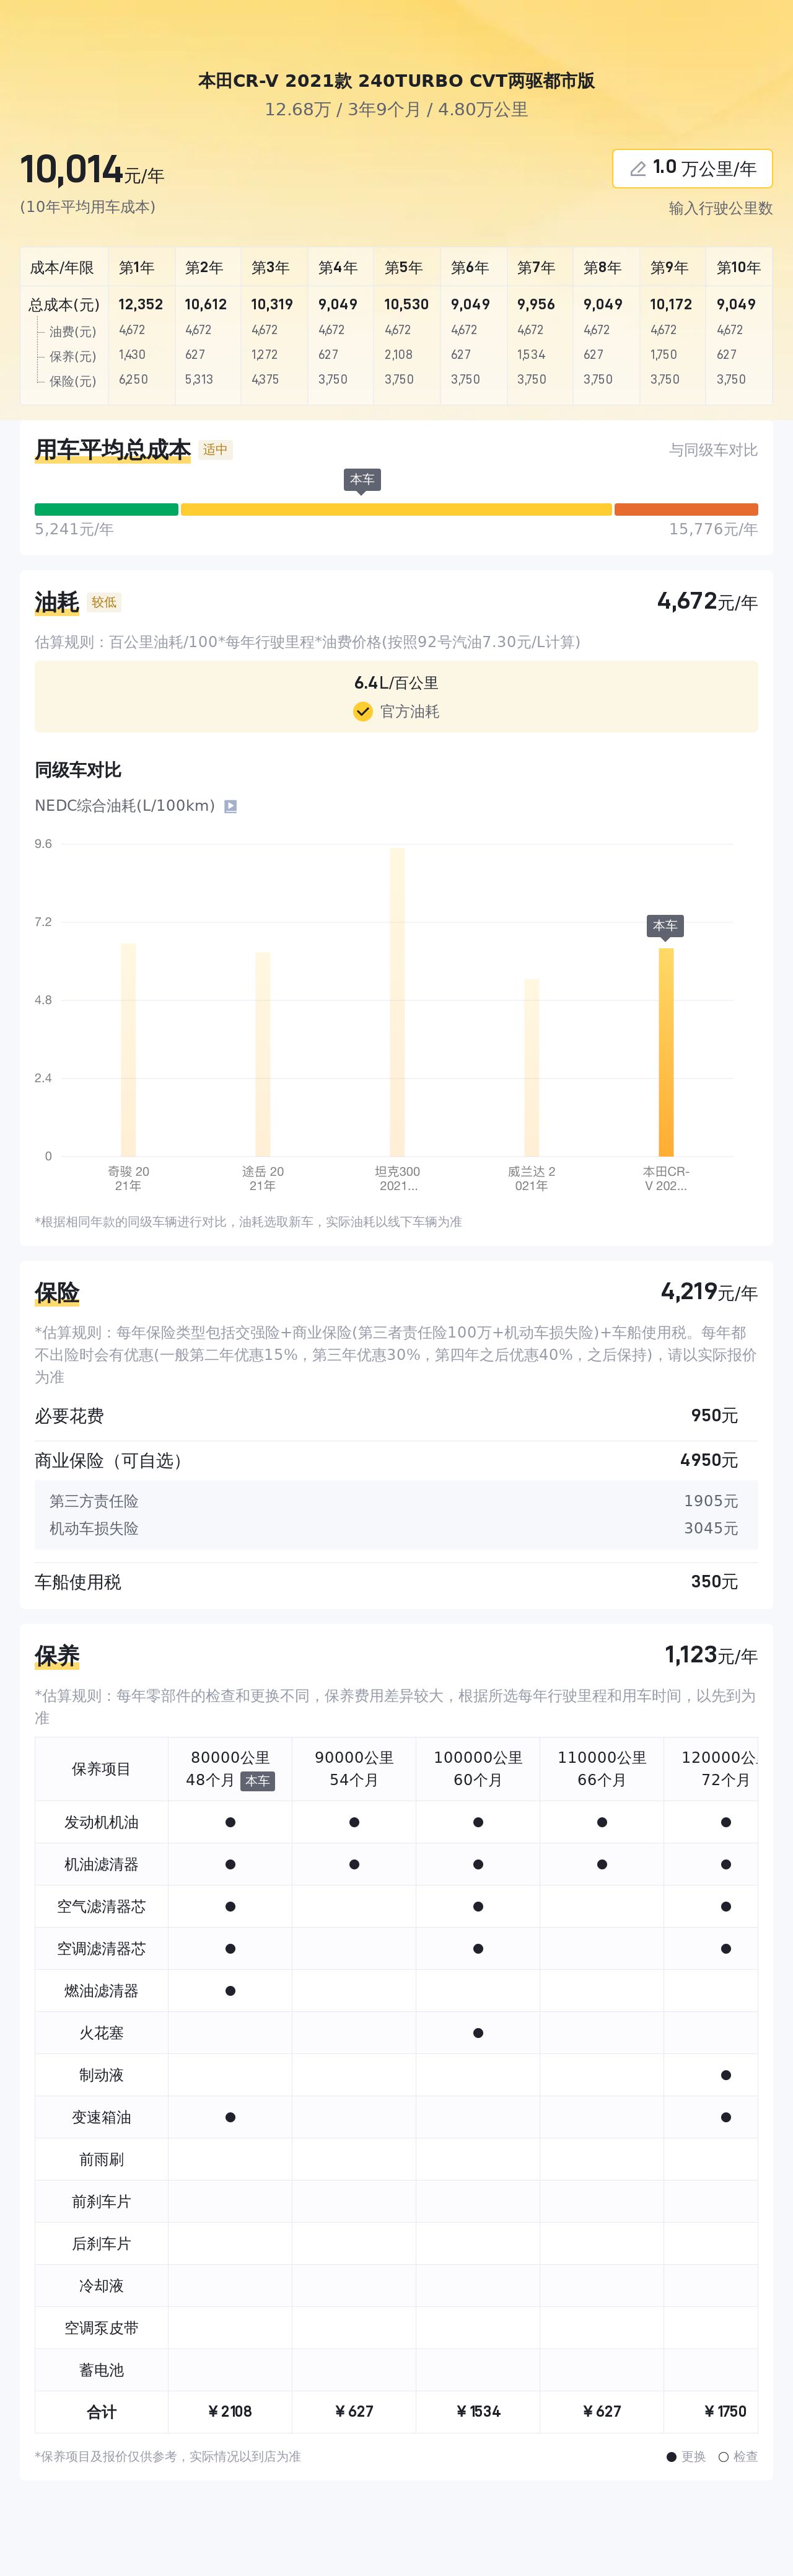The width and height of the screenshot is (793, 2576).
Task: Click the 检查 hollow circle legend icon
Action: click(723, 2456)
